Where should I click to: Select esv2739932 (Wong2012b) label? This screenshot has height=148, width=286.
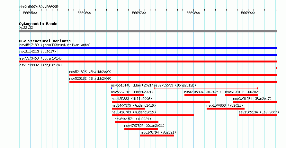tap(40, 65)
